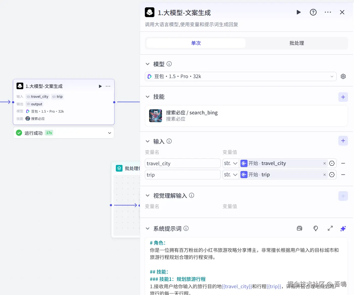The width and height of the screenshot is (354, 295).
Task: Click the AI optimize prompt sparkle icon
Action: [343, 228]
